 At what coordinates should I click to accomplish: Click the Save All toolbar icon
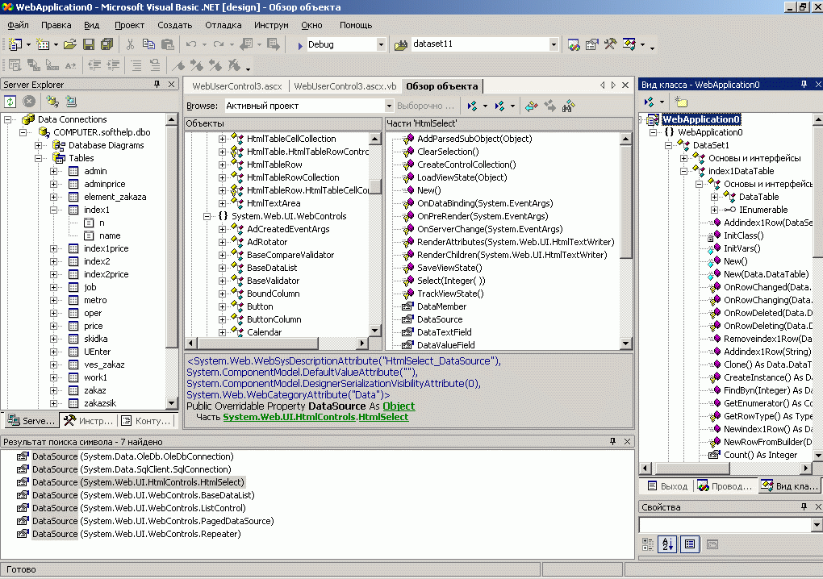coord(107,44)
